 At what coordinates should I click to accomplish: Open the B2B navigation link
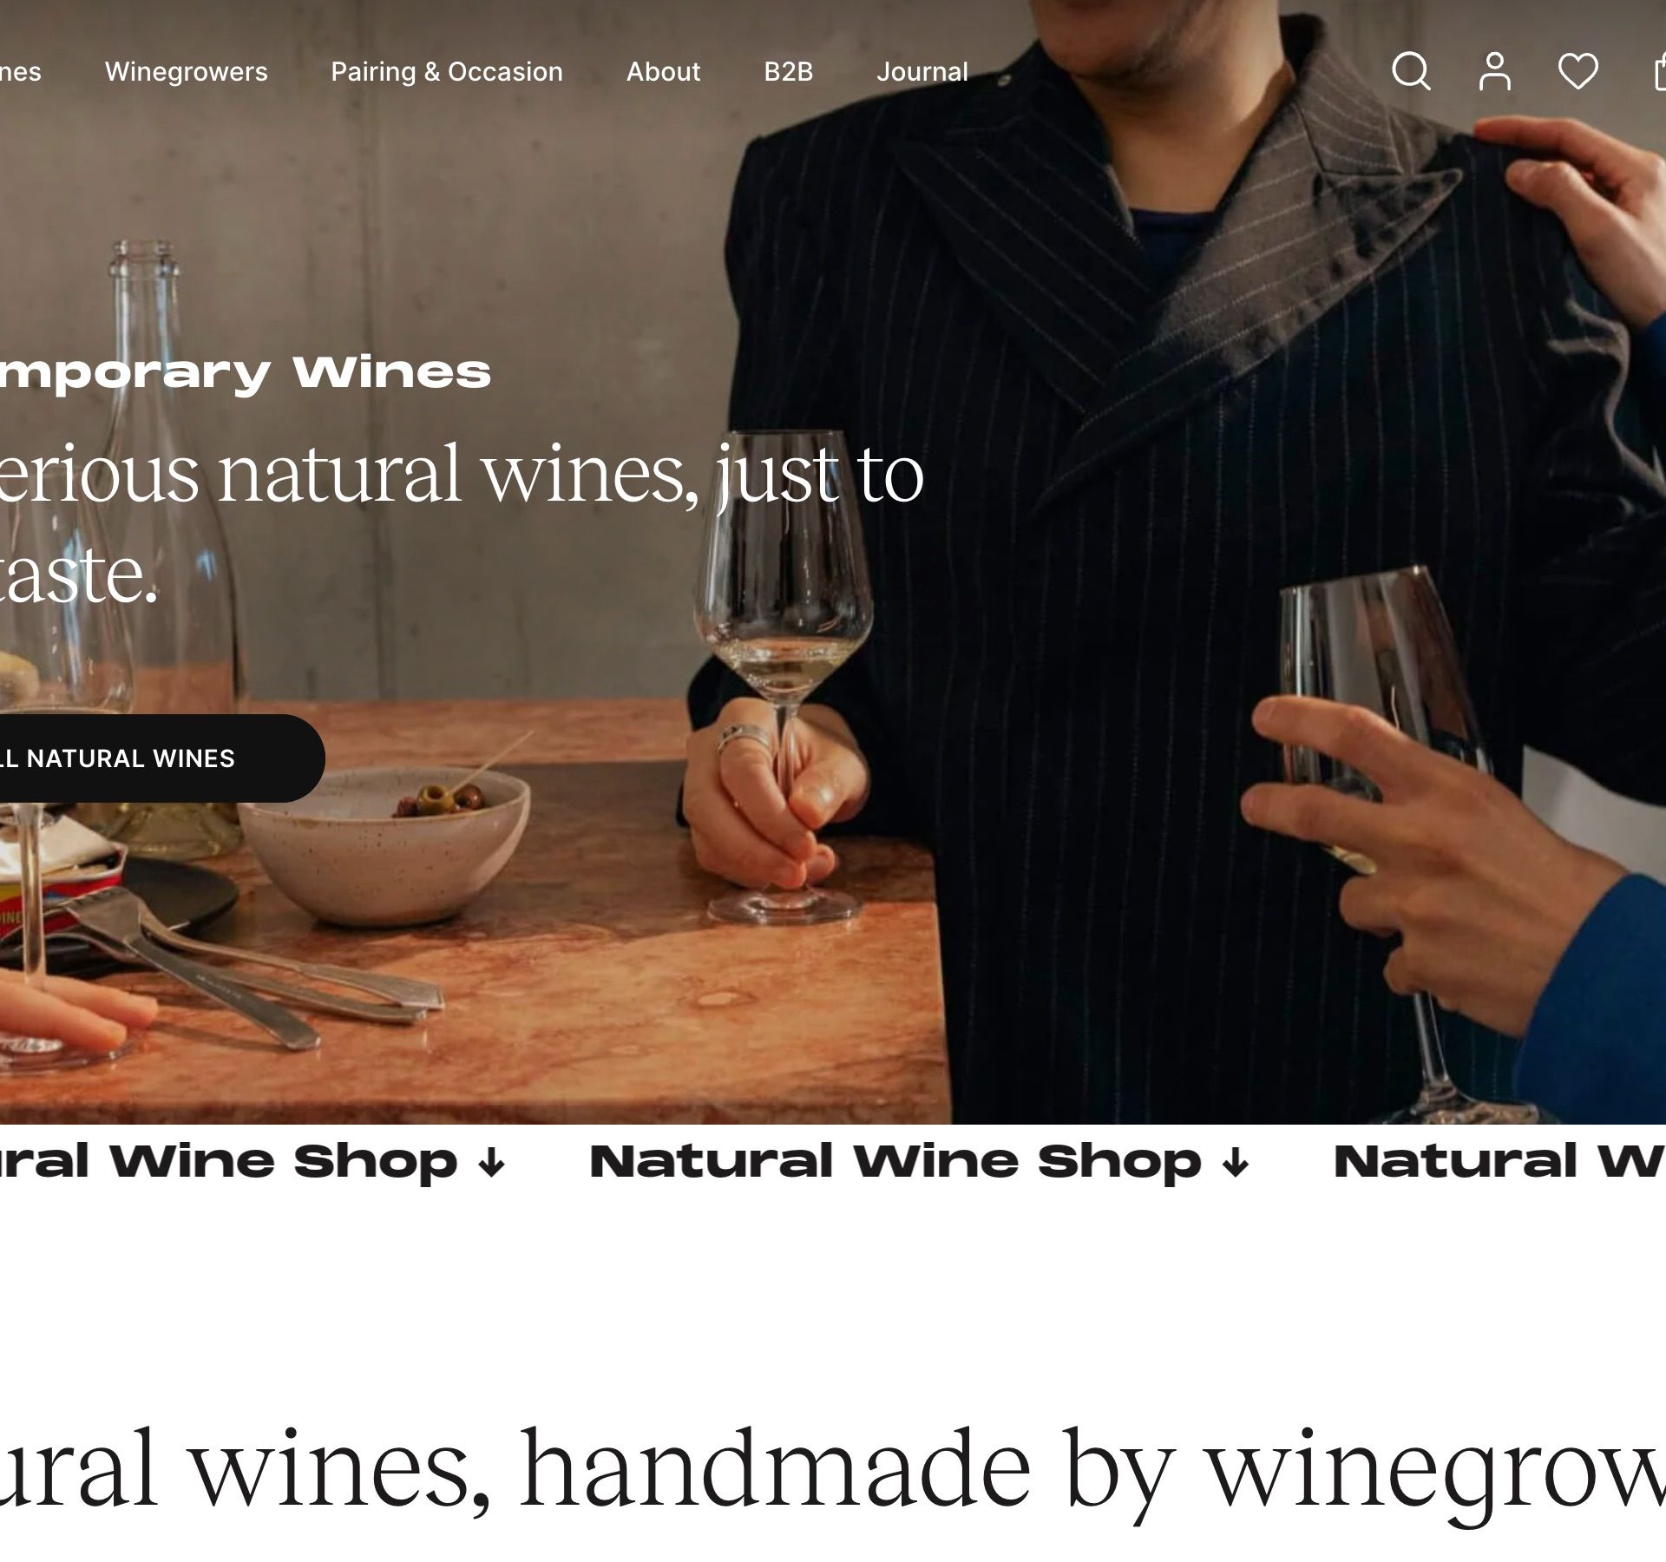click(x=788, y=71)
